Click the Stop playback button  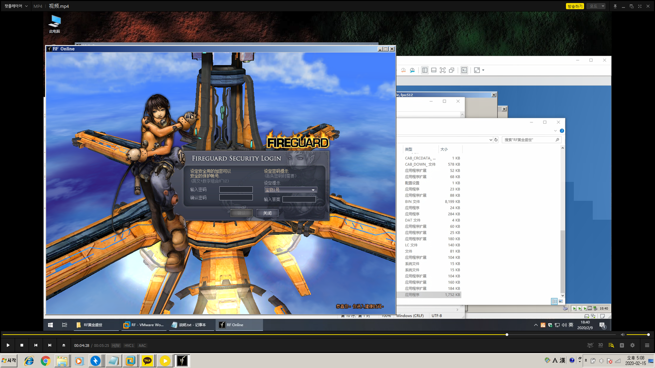22,345
